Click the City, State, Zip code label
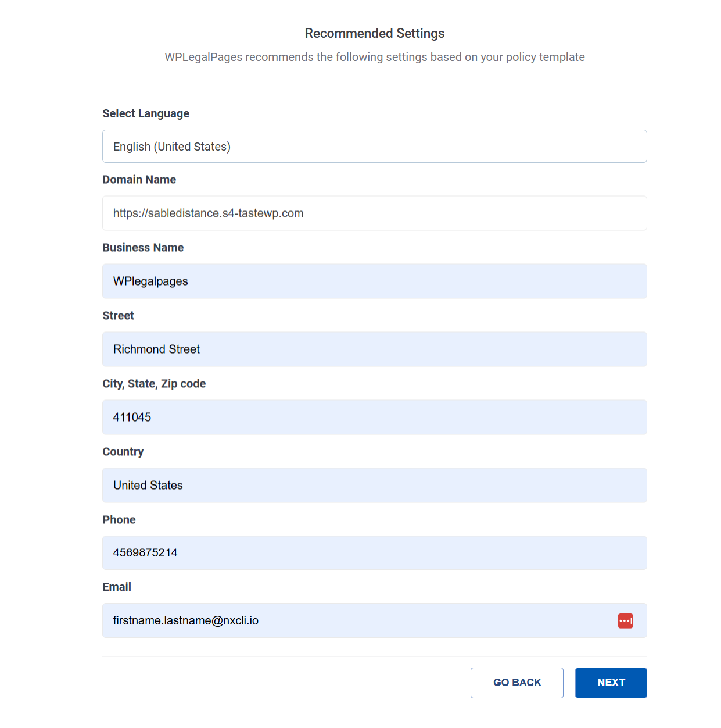Viewport: 721px width, 728px height. click(154, 384)
